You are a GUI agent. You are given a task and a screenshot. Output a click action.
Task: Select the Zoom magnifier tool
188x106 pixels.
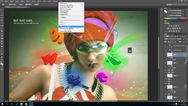(x=2, y=59)
